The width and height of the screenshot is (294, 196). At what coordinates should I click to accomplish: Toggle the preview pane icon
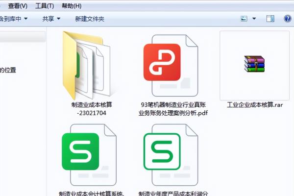tap(270, 19)
